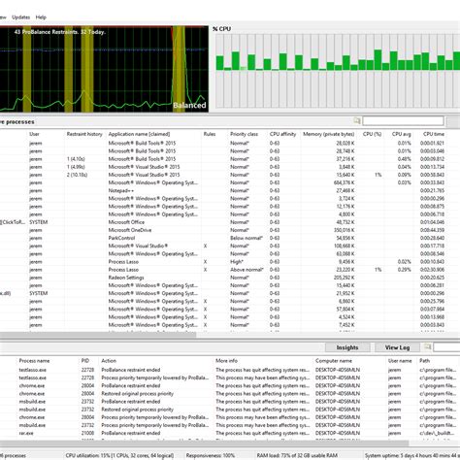Click the View Log button

coord(397,347)
